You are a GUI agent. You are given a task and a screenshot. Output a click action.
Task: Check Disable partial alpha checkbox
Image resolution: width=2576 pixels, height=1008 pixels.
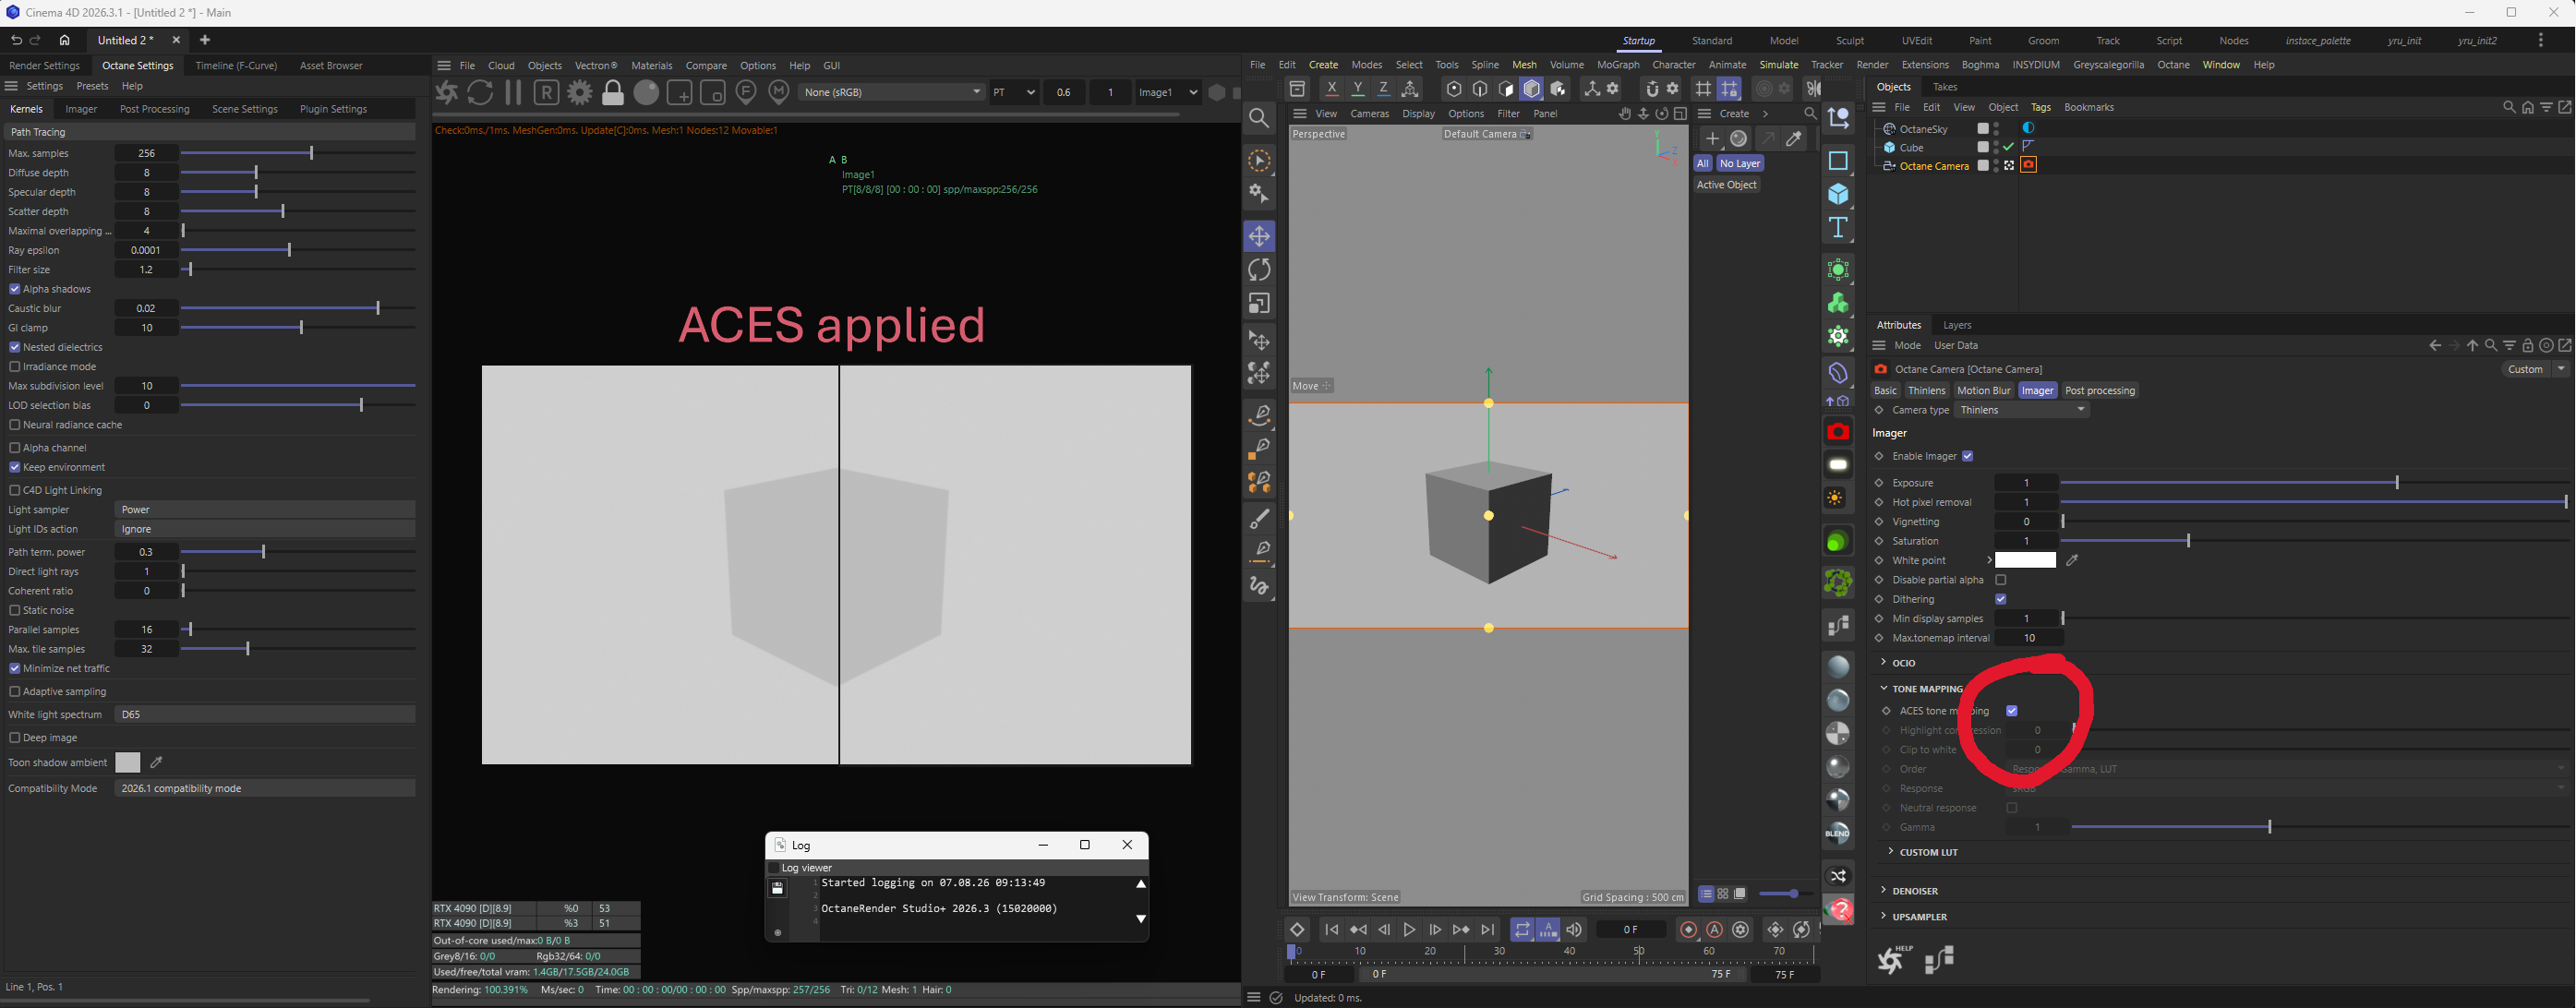(2001, 580)
